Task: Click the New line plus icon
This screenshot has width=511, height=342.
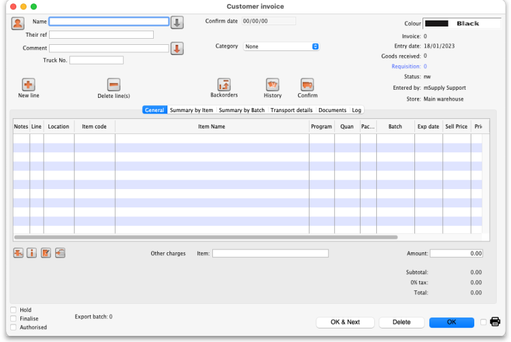Action: (29, 84)
